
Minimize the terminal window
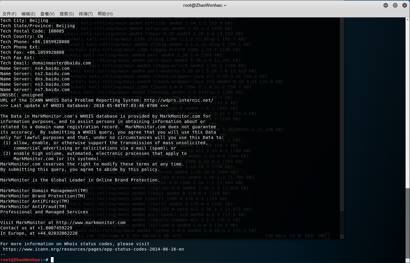click(x=386, y=5)
